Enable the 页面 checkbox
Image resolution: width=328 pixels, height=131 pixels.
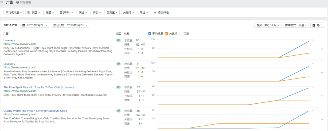click(x=181, y=33)
